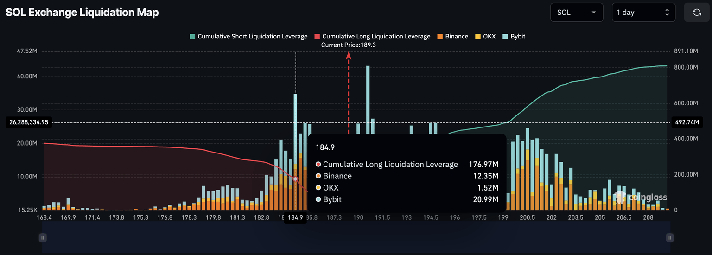This screenshot has width=712, height=255.
Task: Toggle Cumulative Long Liquidation Leverage legend item
Action: tap(372, 36)
